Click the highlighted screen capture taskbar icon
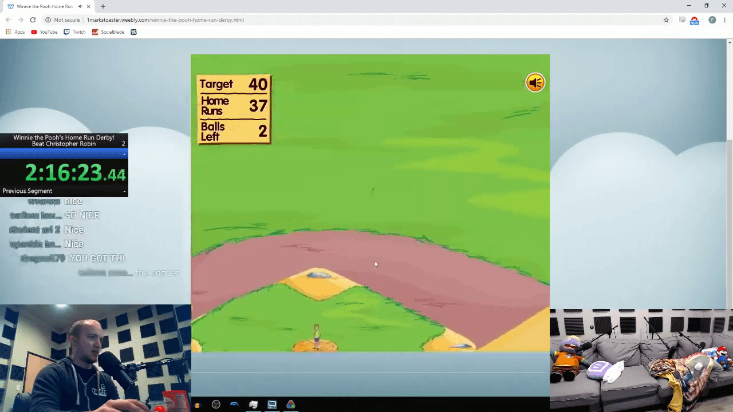Screen dimensions: 733x412 272,405
